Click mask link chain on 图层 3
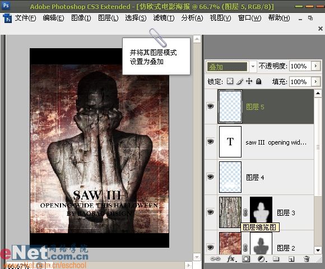This screenshot has height=269, width=325. coord(245,212)
